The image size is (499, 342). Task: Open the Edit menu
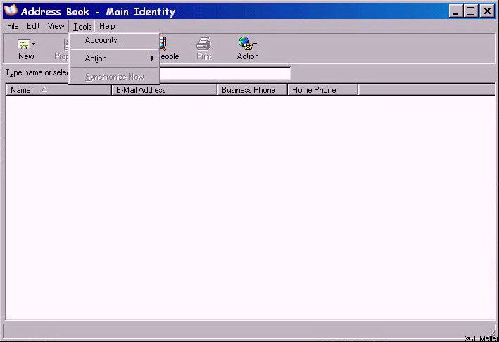(x=33, y=26)
